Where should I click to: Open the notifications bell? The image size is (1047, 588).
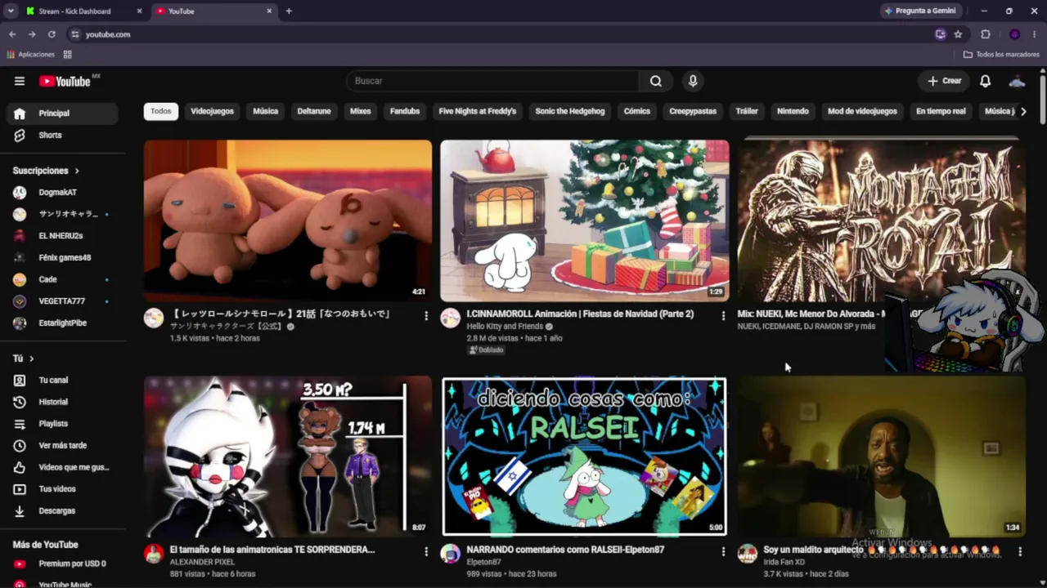point(986,81)
